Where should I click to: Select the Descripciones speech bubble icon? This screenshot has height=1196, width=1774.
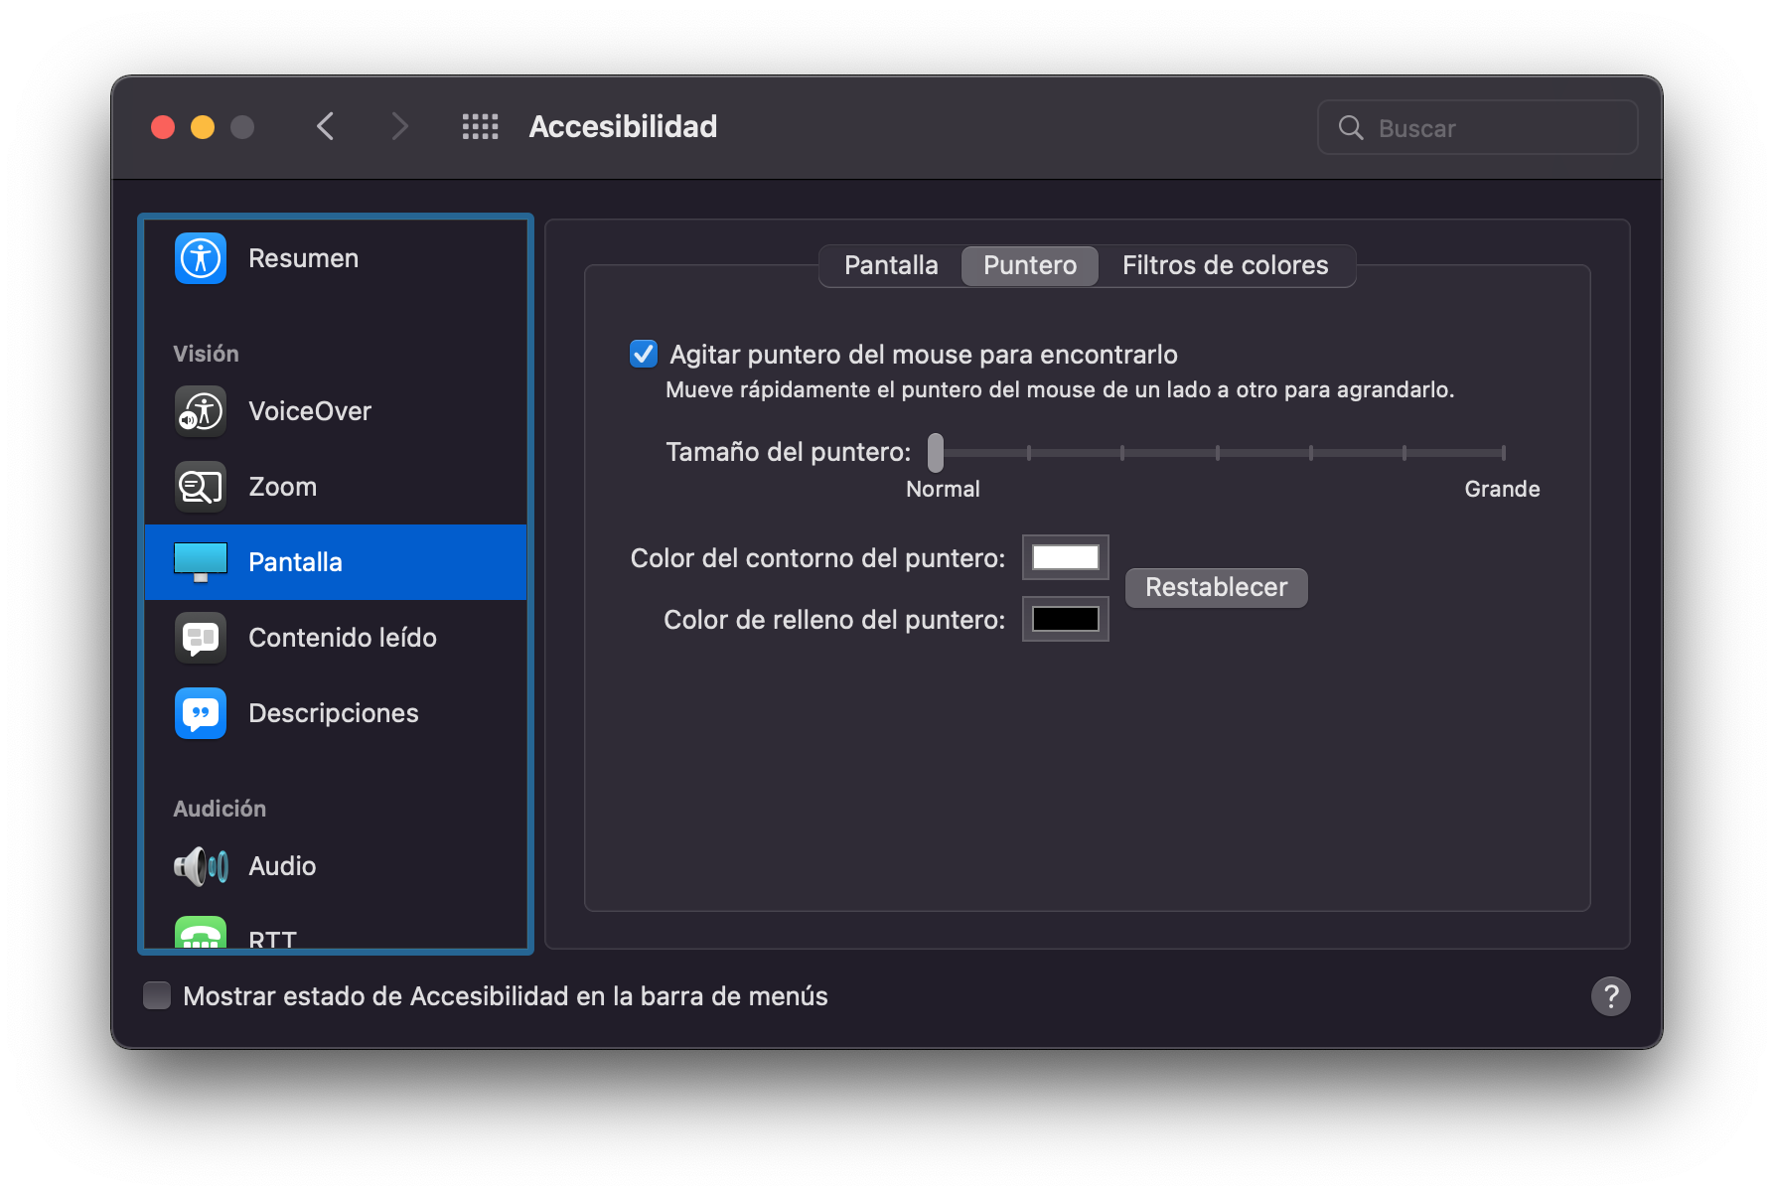tap(201, 713)
